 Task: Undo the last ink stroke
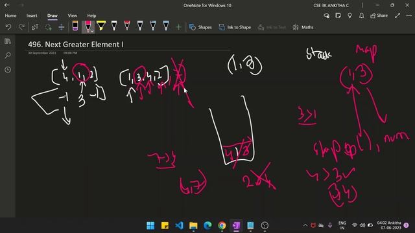coord(8,27)
